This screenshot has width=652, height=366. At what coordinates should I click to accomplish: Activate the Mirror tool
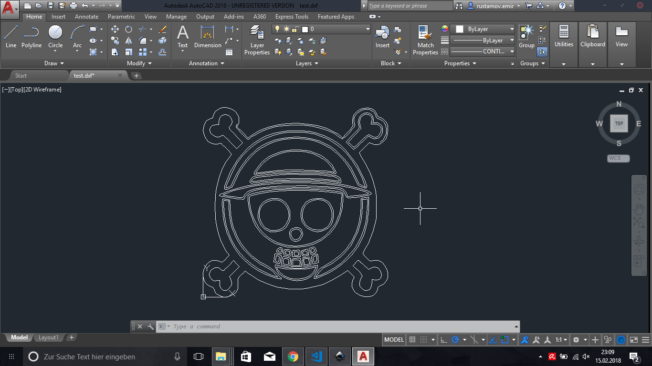[x=128, y=41]
